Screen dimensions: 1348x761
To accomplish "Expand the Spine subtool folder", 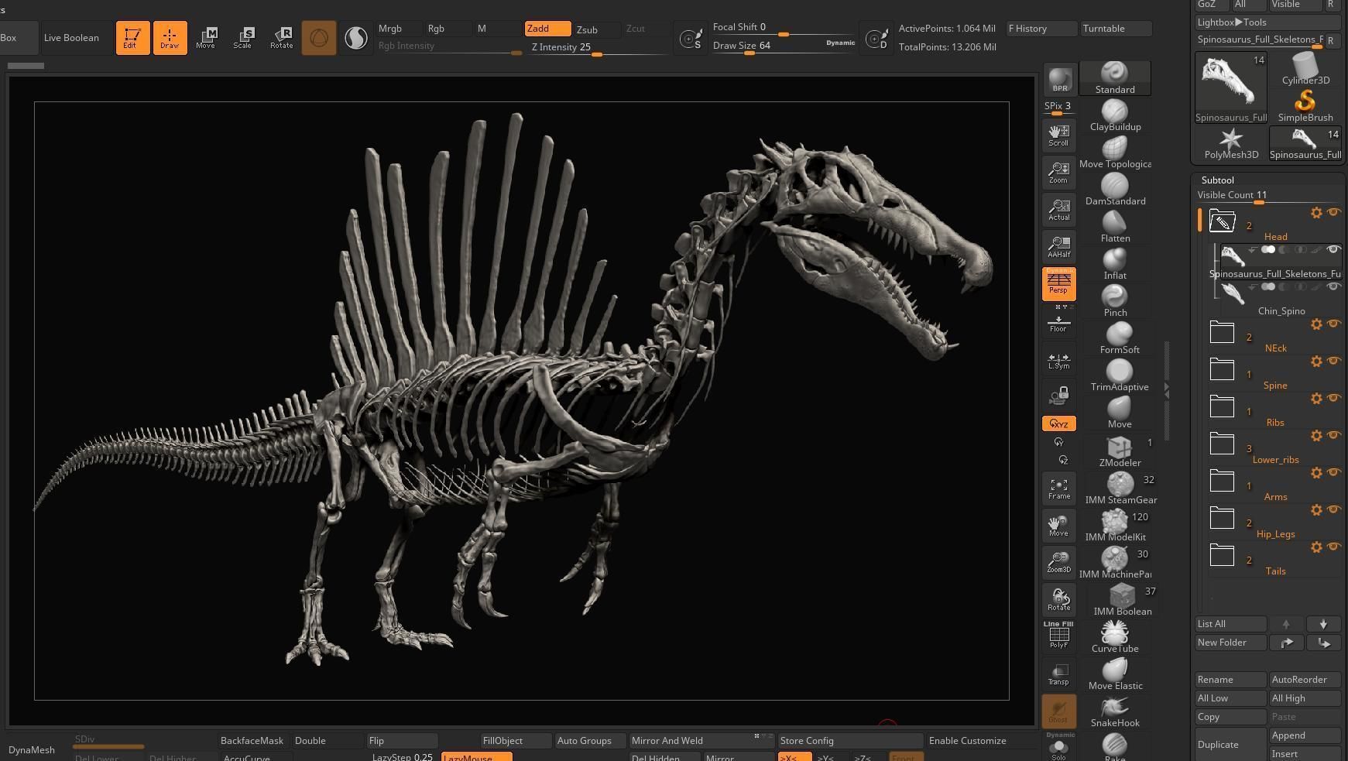I will [x=1222, y=369].
